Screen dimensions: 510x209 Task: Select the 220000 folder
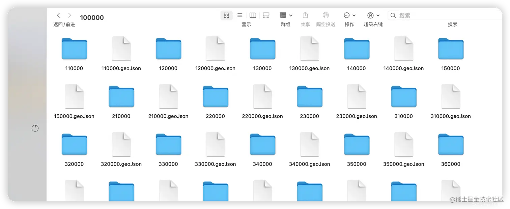click(216, 97)
